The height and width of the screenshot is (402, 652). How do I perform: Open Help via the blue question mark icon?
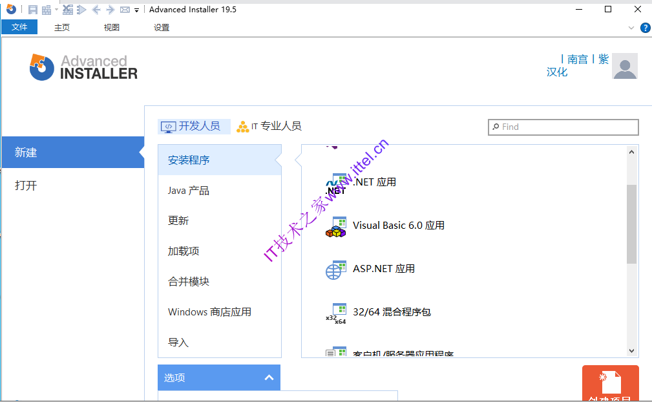[x=646, y=28]
